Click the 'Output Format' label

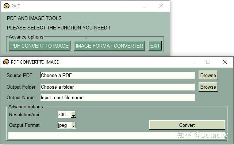(24, 125)
